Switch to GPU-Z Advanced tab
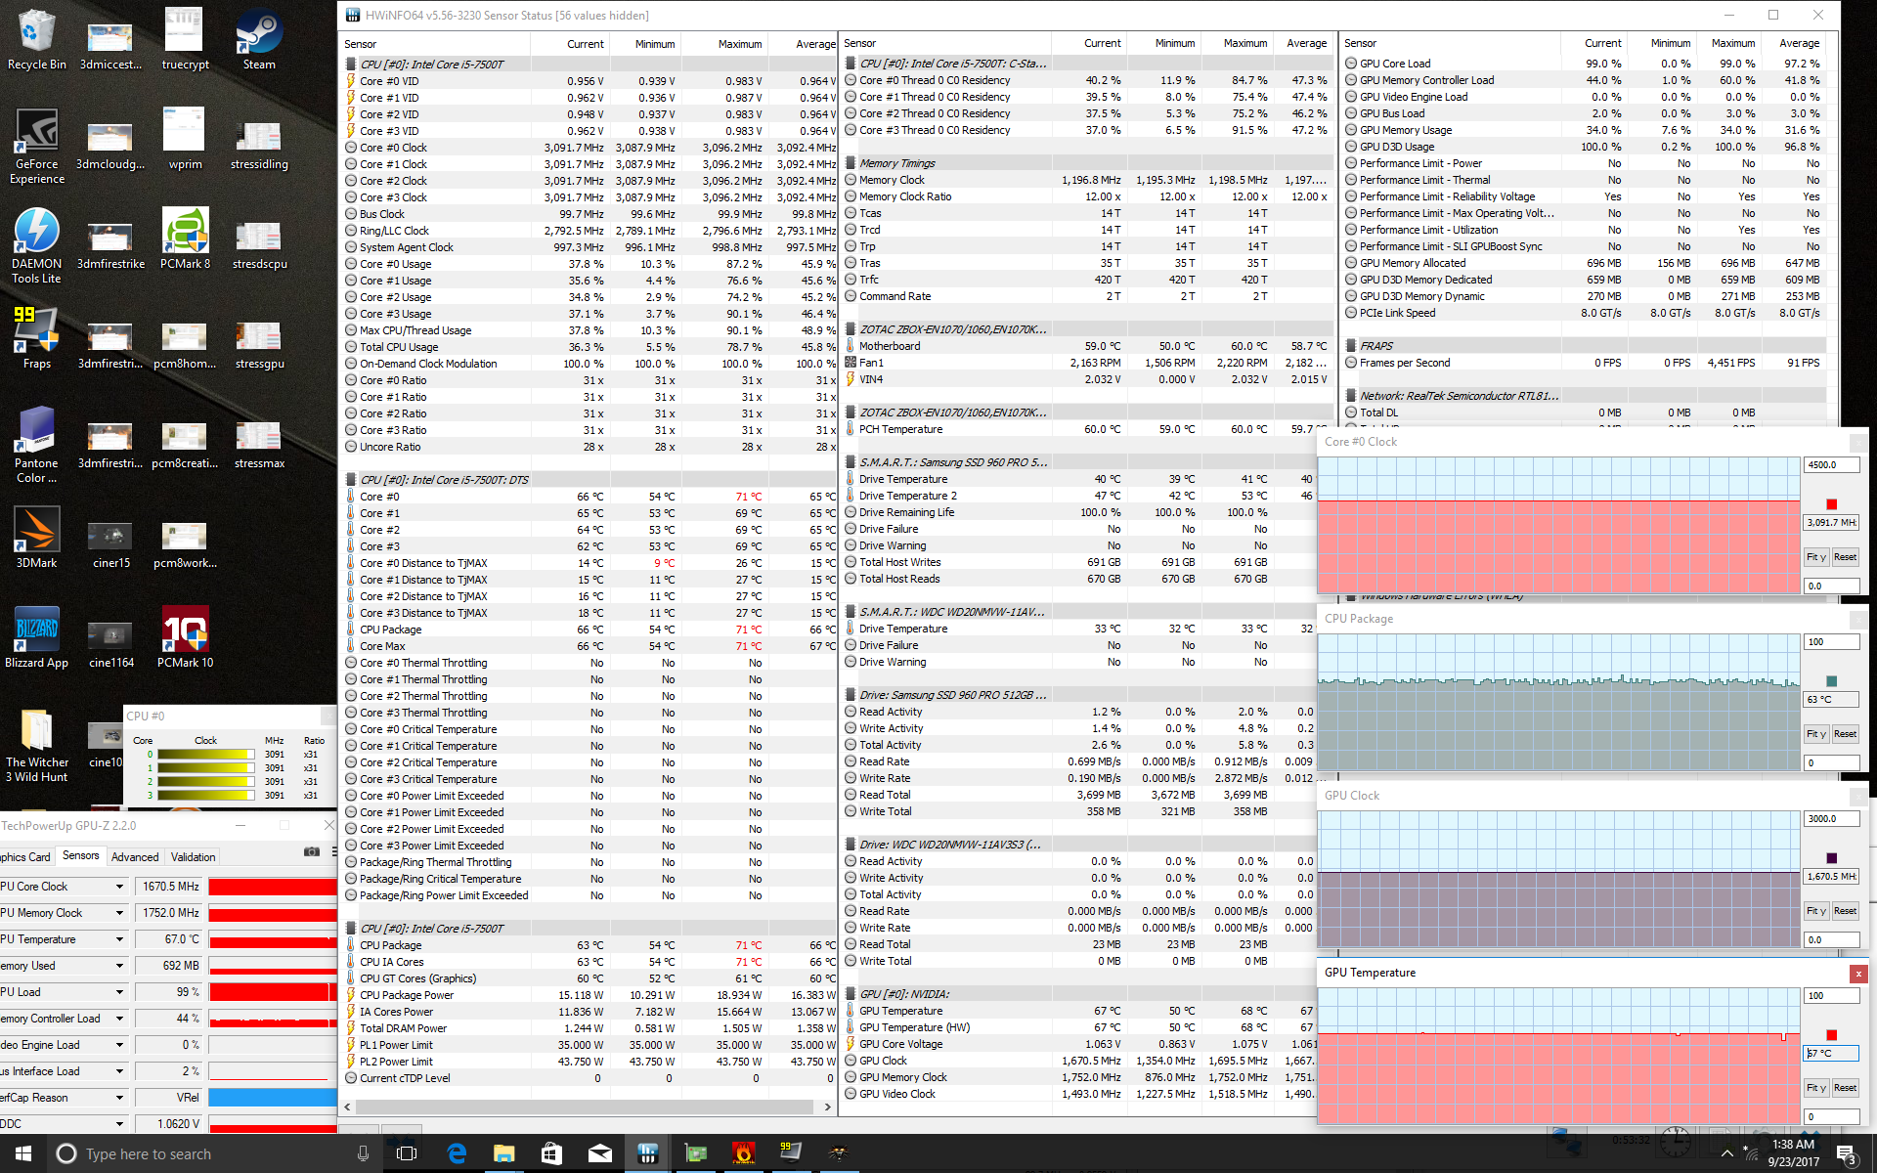 point(135,857)
